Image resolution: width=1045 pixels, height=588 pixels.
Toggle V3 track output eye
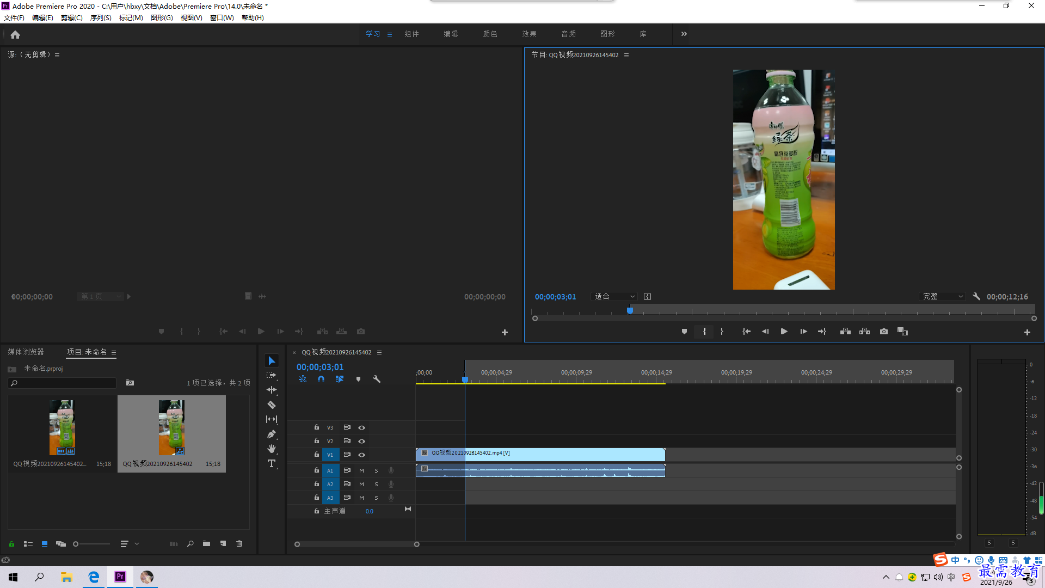pyautogui.click(x=361, y=427)
